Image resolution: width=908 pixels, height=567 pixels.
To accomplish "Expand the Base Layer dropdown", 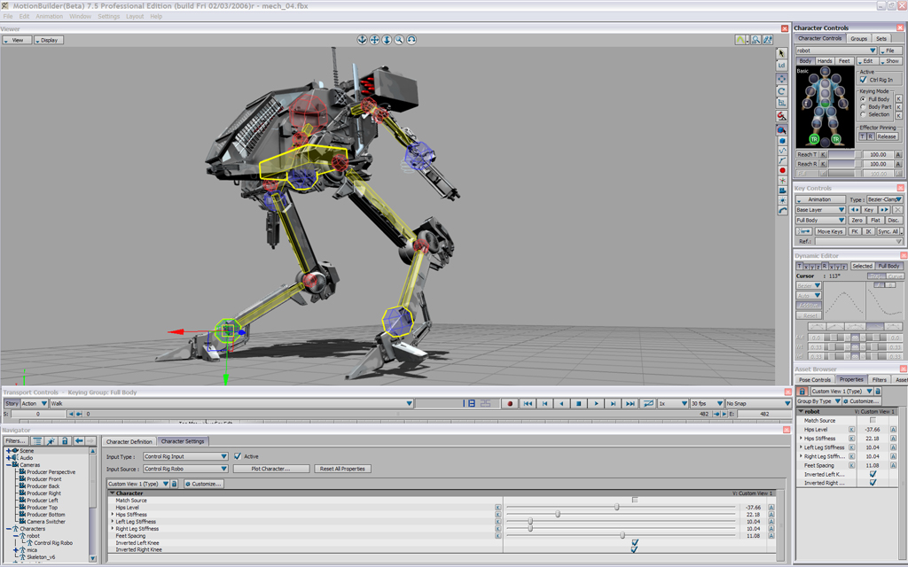I will pyautogui.click(x=820, y=210).
